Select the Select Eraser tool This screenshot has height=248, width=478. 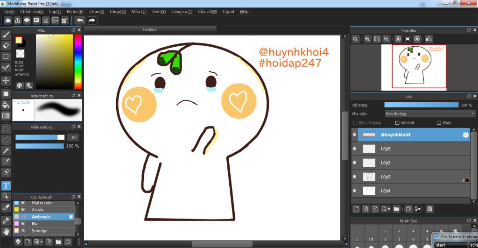pos(6,172)
